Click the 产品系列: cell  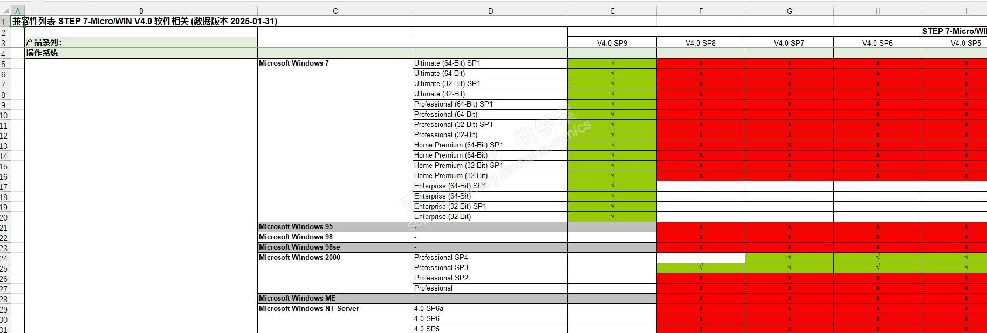[x=141, y=42]
